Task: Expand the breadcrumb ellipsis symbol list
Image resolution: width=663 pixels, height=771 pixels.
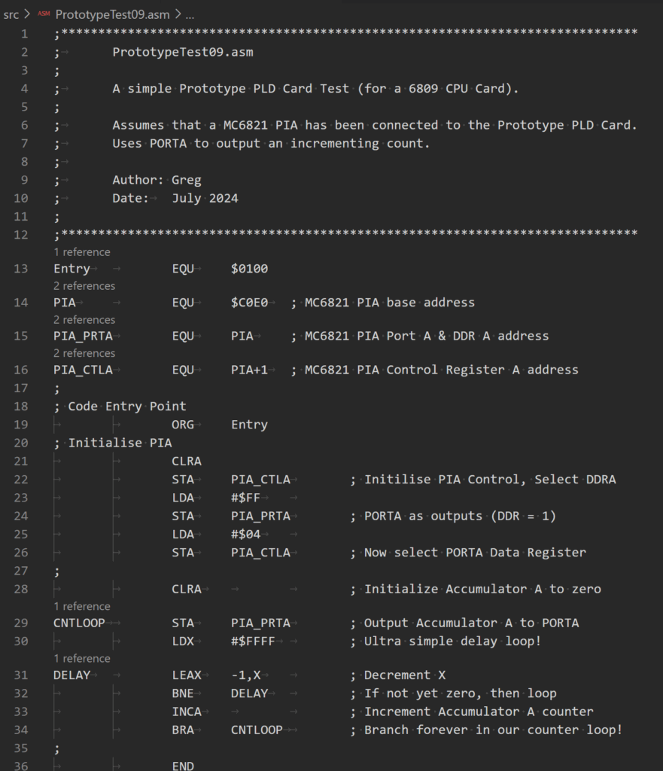Action: tap(190, 15)
